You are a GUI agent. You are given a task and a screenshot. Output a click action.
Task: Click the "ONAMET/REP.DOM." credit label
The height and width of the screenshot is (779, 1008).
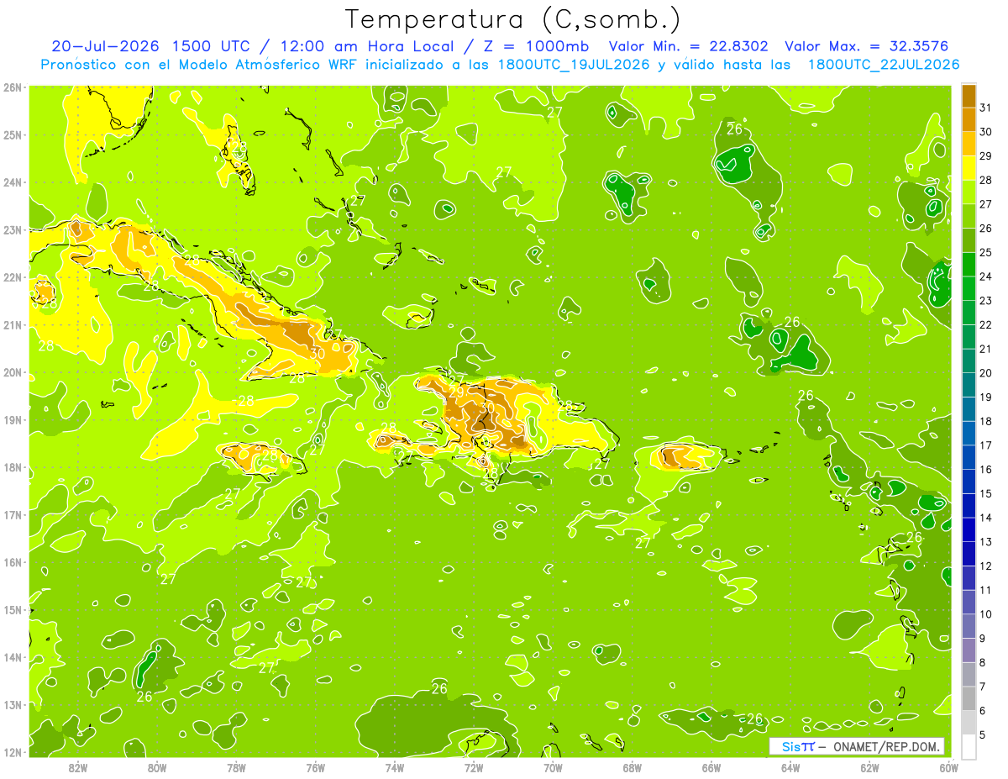(x=885, y=747)
